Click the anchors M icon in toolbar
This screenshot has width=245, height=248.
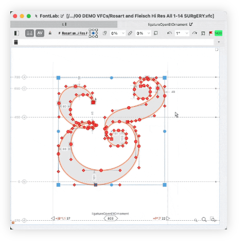[x=50, y=33]
